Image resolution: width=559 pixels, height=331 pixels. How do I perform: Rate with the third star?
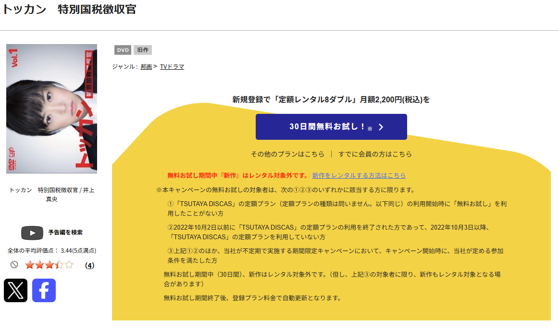[49, 265]
